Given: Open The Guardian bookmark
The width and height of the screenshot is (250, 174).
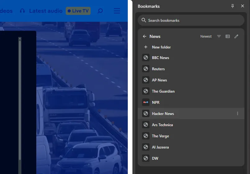Looking at the screenshot, I should 191,91.
